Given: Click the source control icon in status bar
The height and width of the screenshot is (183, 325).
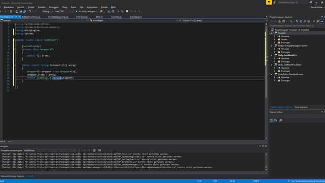Looking at the screenshot, I should pyautogui.click(x=289, y=181).
